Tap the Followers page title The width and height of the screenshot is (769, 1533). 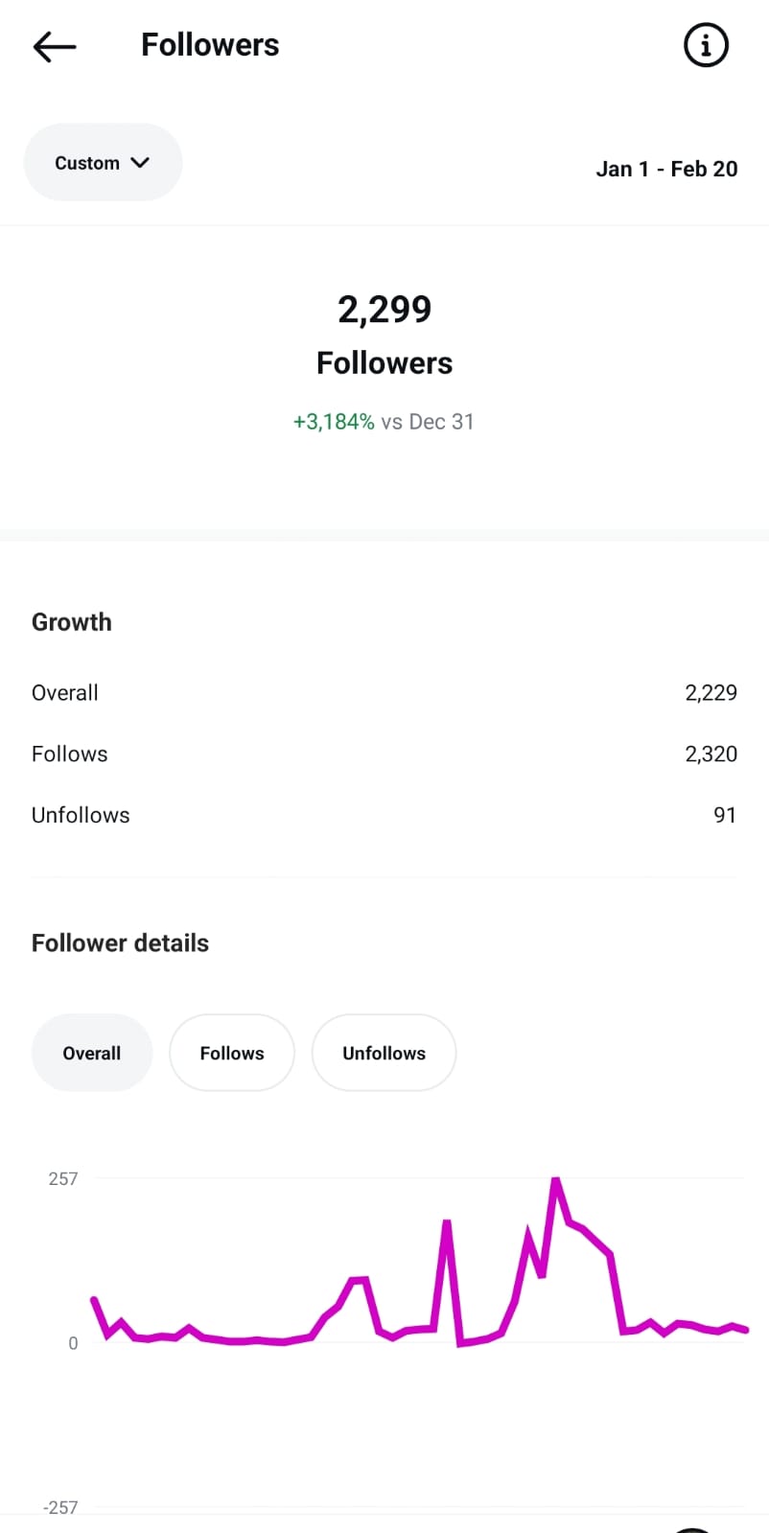[x=210, y=45]
